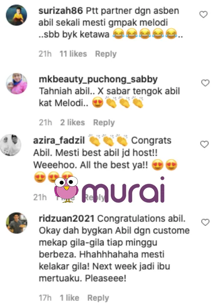Viewport: 214px width, 306px height.
Task: Tap the heart beside ridzuan2021's comment
Action: coord(205,222)
